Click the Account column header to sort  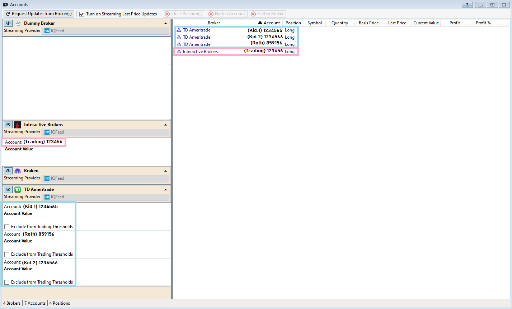coord(271,23)
